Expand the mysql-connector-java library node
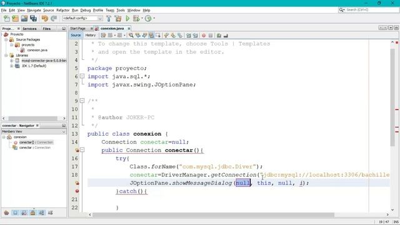This screenshot has width=400, height=225. (x=11, y=61)
